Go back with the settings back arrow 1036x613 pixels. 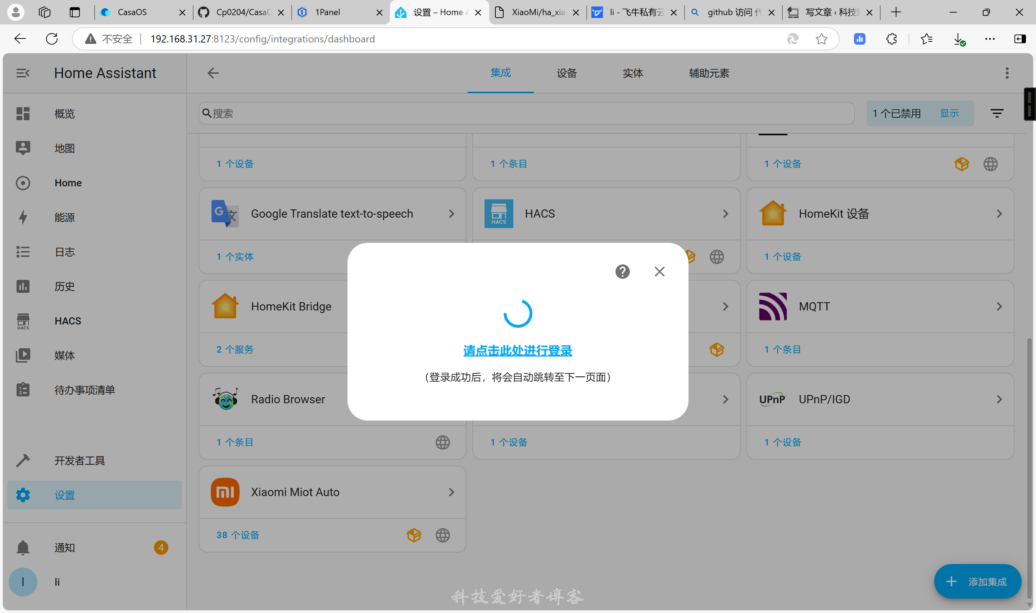[213, 73]
